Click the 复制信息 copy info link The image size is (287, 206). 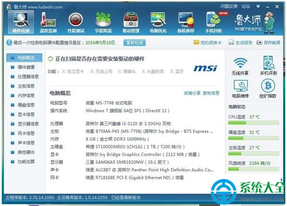tap(211, 93)
